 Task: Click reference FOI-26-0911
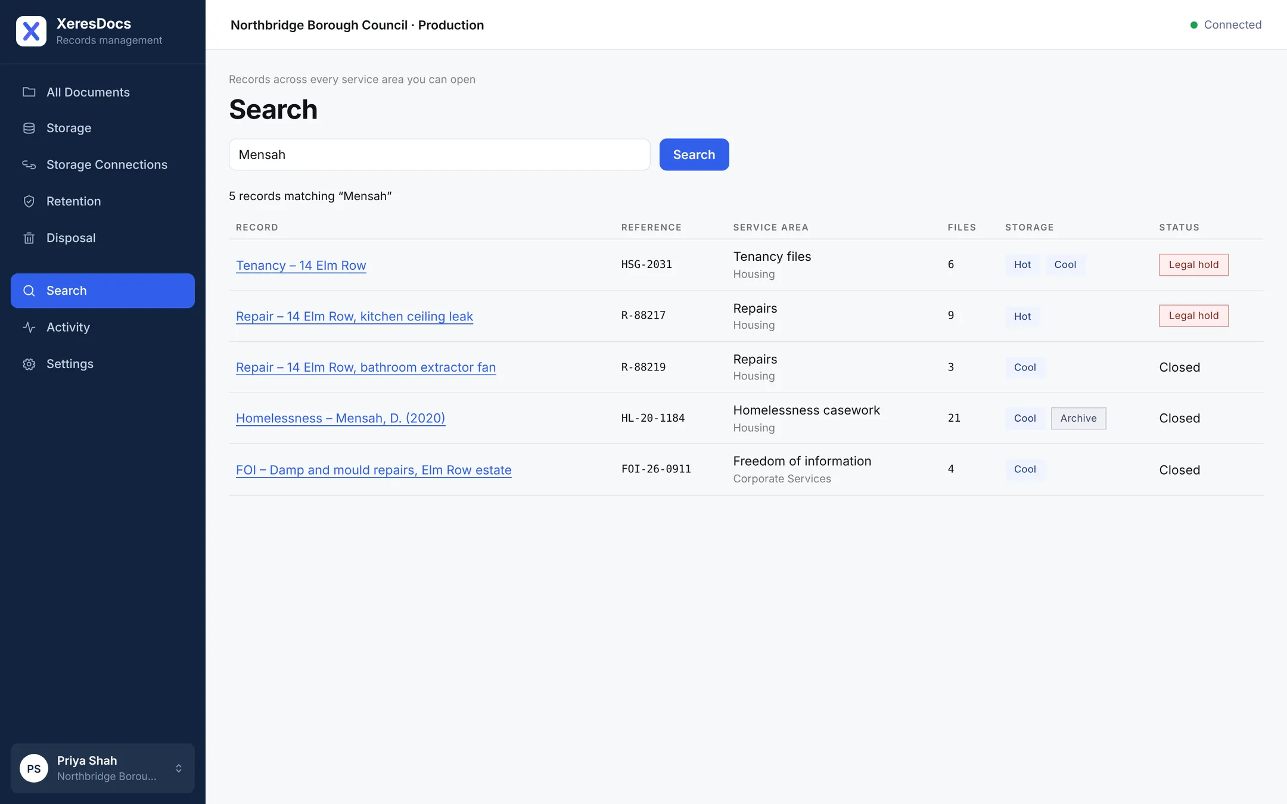[x=656, y=469]
